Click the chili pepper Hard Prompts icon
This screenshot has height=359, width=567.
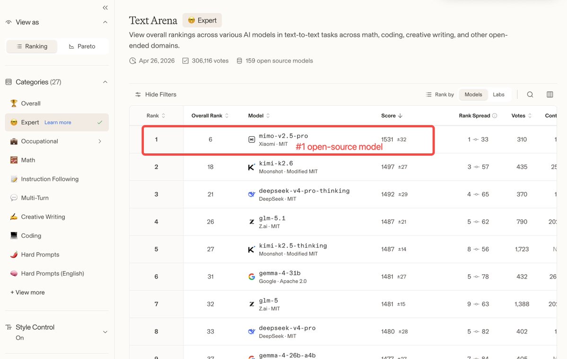pyautogui.click(x=14, y=254)
